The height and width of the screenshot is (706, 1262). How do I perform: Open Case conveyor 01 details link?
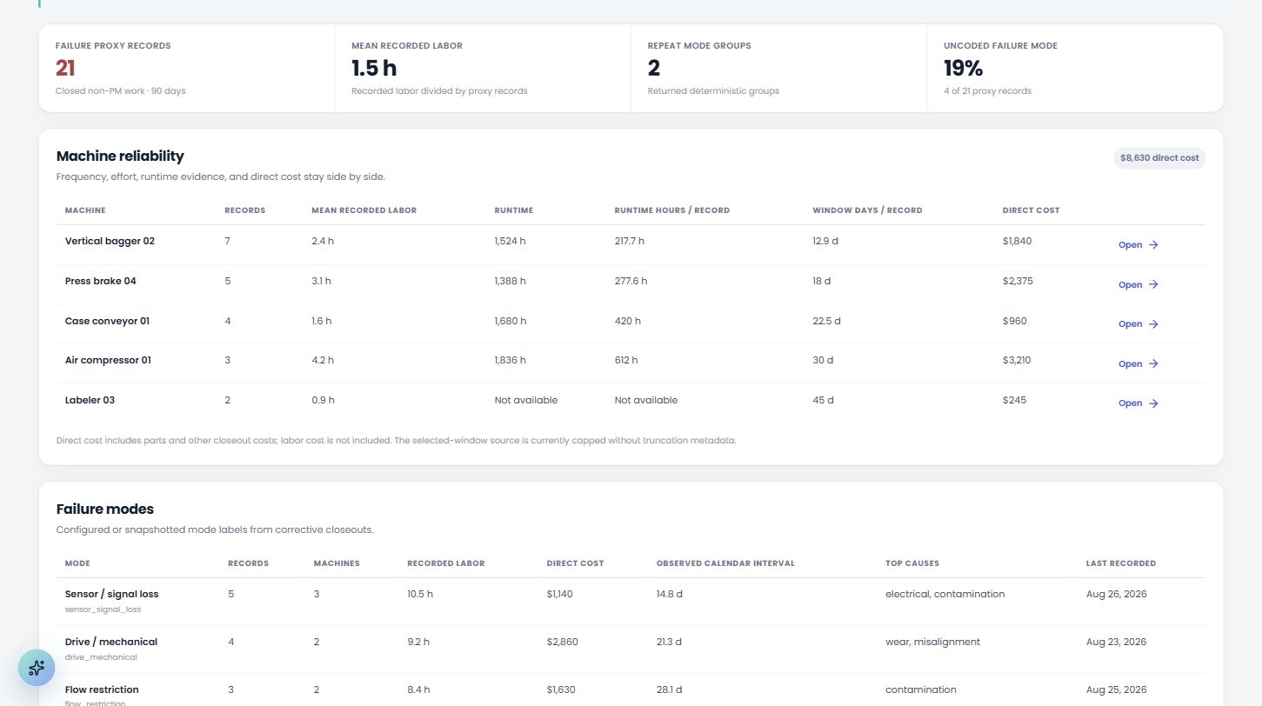point(1138,324)
